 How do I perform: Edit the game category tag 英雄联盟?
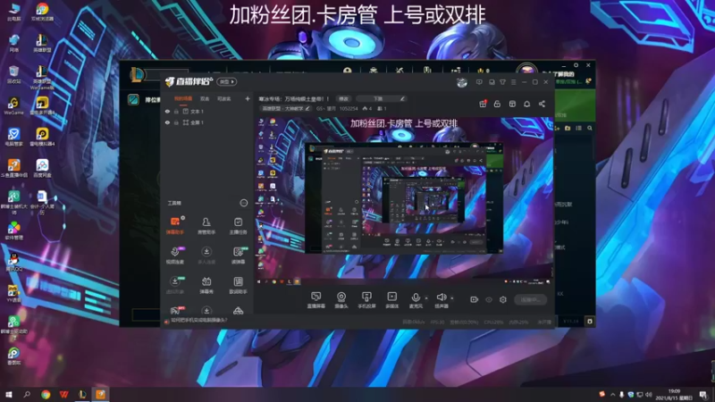285,108
